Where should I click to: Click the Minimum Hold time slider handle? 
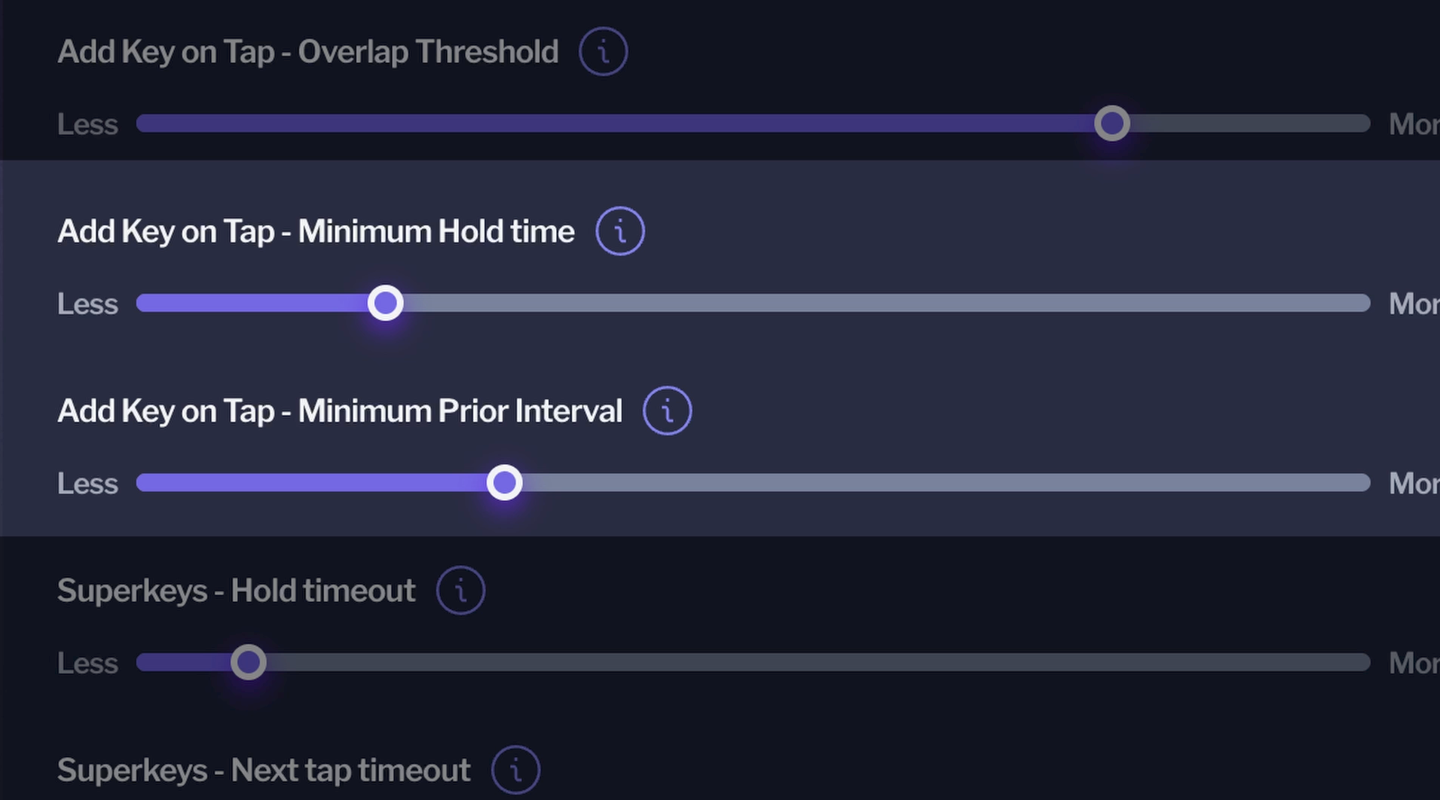385,303
